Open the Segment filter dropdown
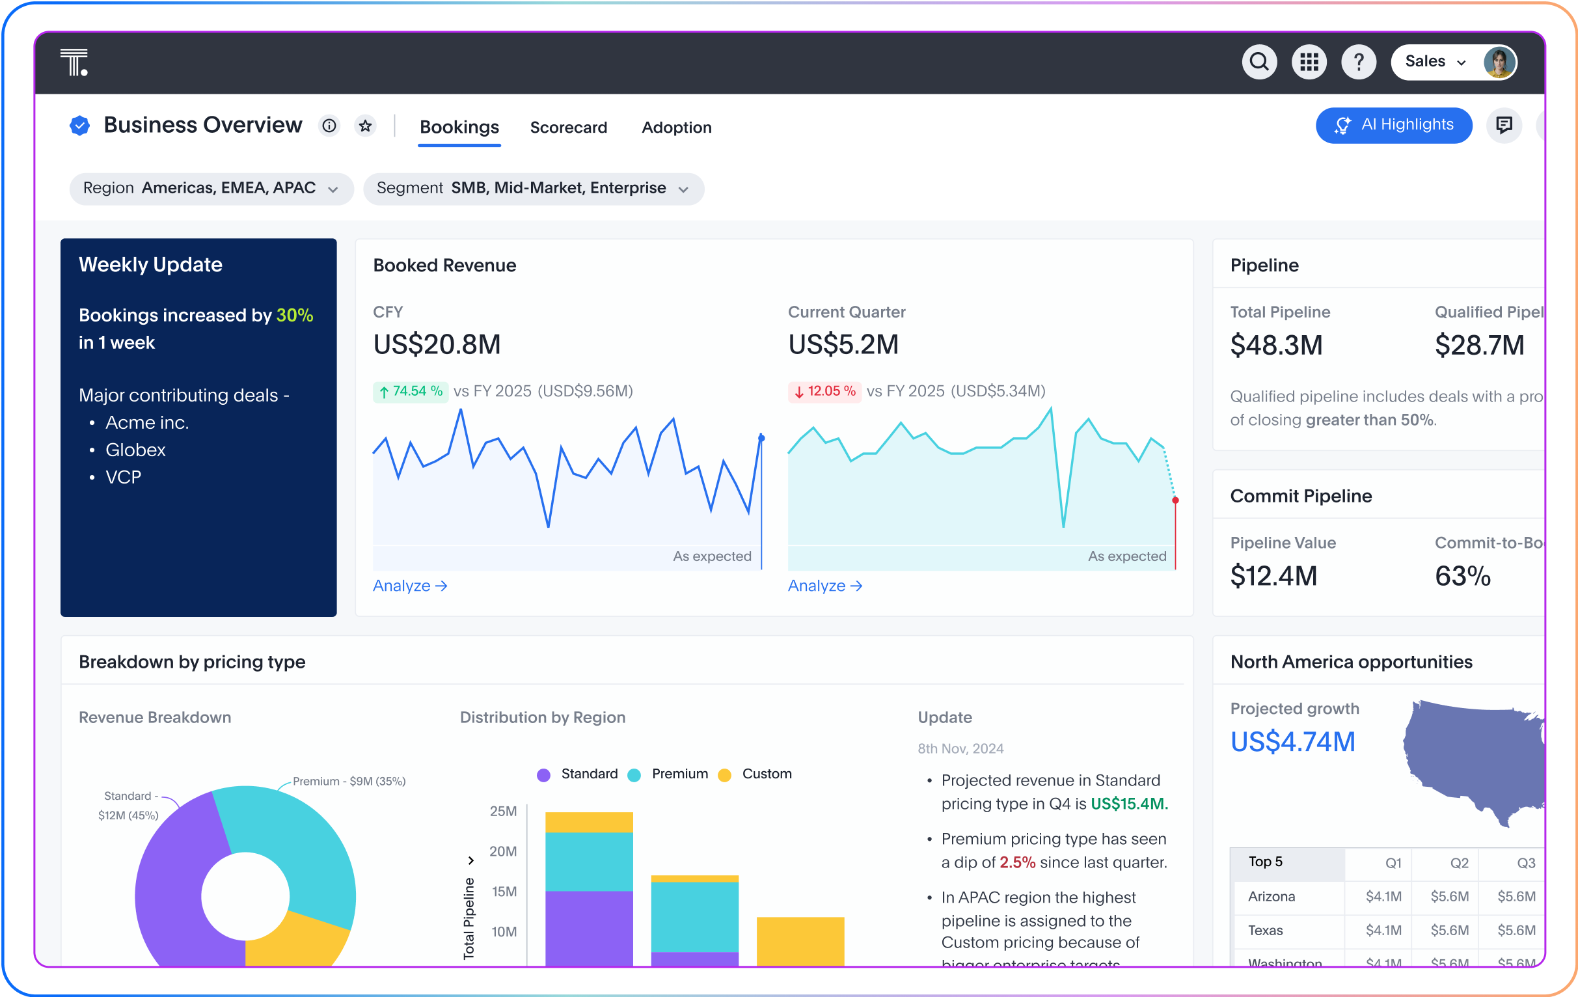 tap(534, 189)
